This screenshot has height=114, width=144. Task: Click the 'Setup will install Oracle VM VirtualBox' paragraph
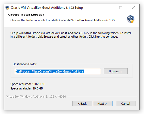[x=71, y=35]
